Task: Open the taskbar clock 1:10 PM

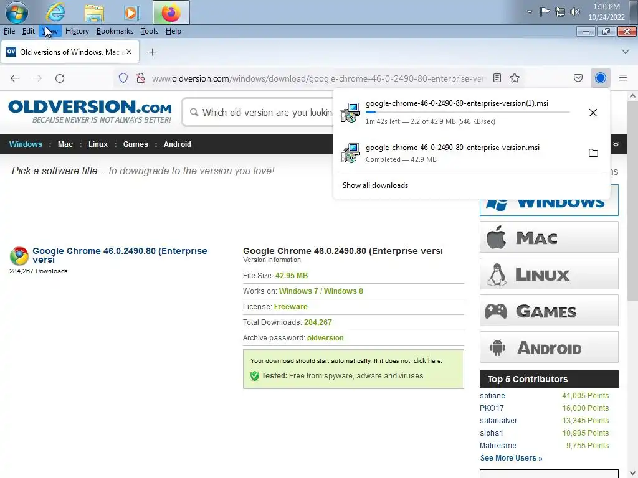Action: [606, 12]
